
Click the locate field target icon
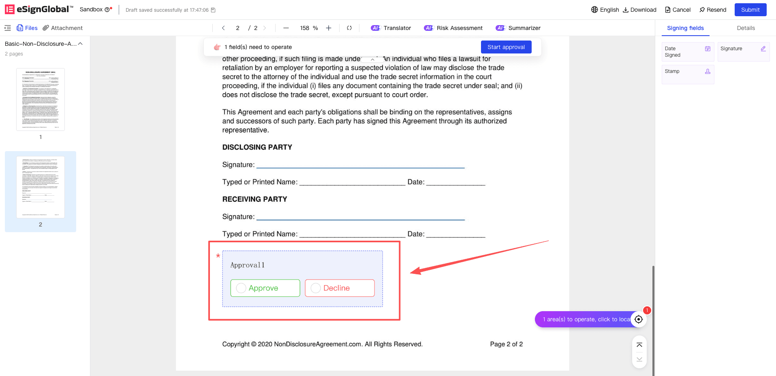[639, 319]
